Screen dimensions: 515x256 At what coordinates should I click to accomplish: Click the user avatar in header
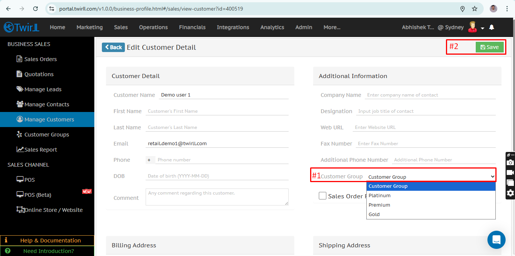click(x=472, y=27)
